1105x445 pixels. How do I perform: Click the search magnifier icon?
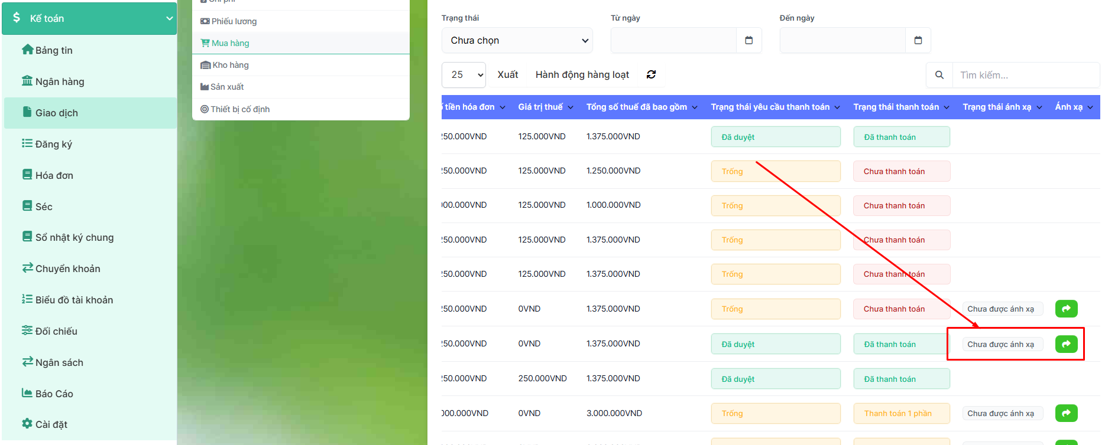[x=939, y=75]
